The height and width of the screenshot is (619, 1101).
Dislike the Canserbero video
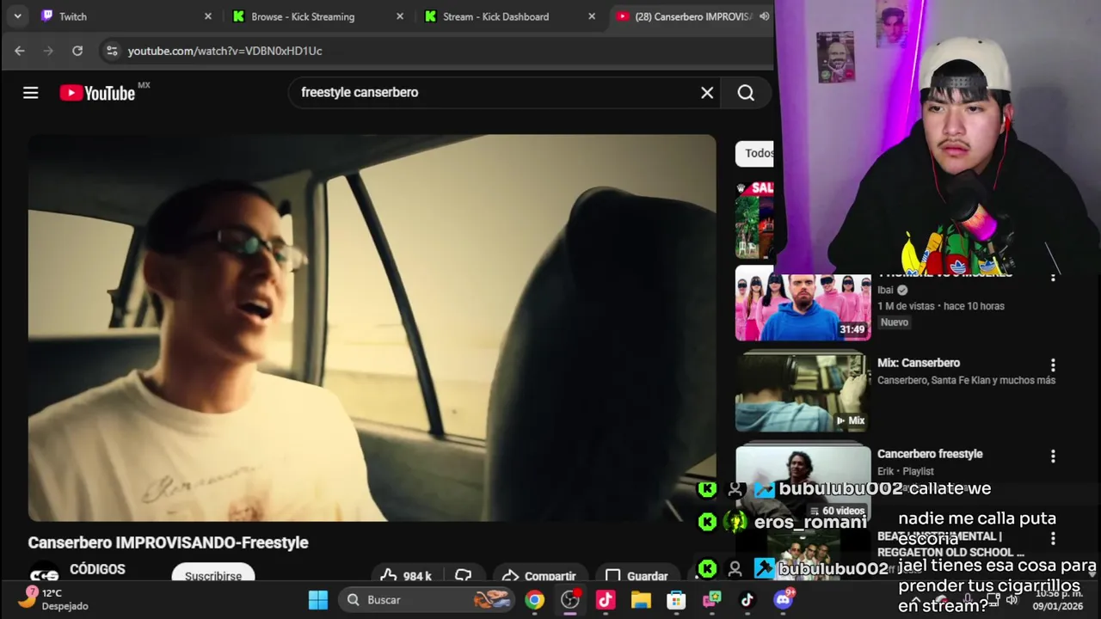[x=464, y=576]
